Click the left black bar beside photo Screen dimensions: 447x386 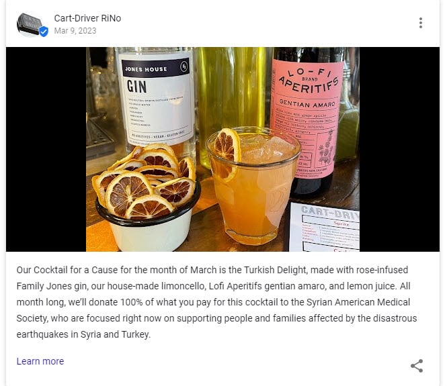coord(46,149)
